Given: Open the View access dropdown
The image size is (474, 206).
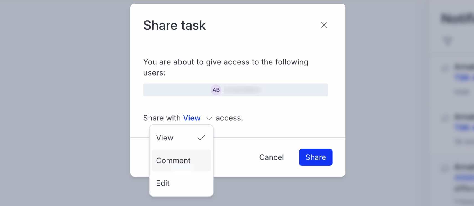Looking at the screenshot, I should pyautogui.click(x=192, y=118).
